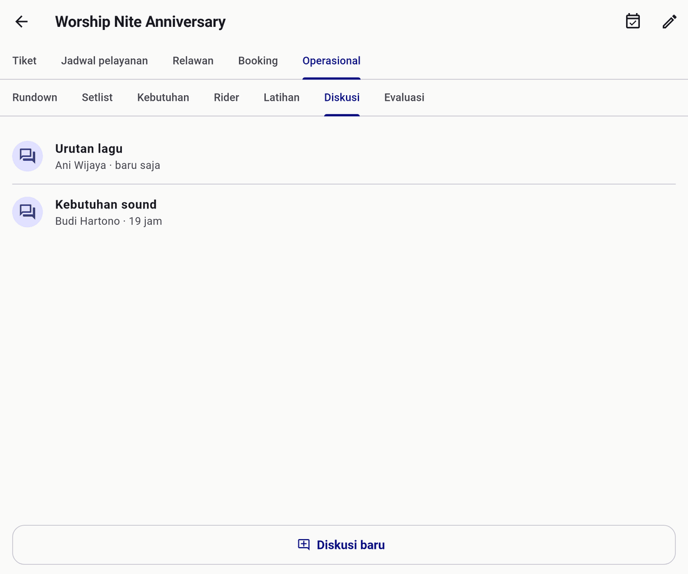Click the Ani Wijaya · baru saja subtitle
688x574 pixels.
click(108, 166)
